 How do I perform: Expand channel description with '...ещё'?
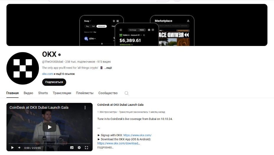108,68
